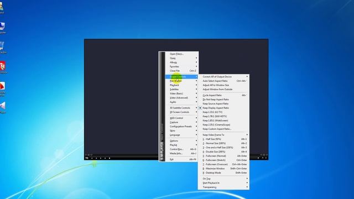Open the Options submenu
Image resolution: width=354 pixels, height=199 pixels.
(182, 141)
